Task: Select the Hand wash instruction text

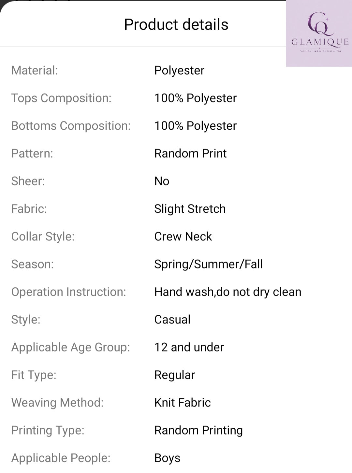Action: 228,292
